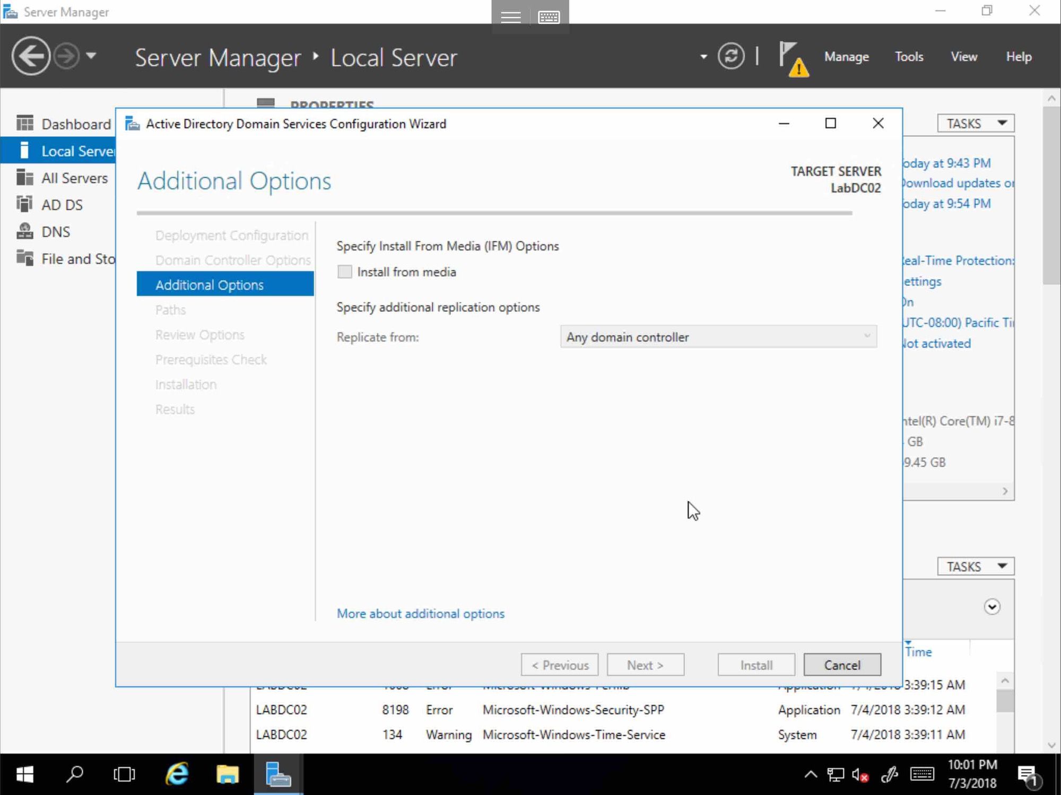This screenshot has width=1061, height=795.
Task: Click the forward navigation arrow
Action: 66,56
